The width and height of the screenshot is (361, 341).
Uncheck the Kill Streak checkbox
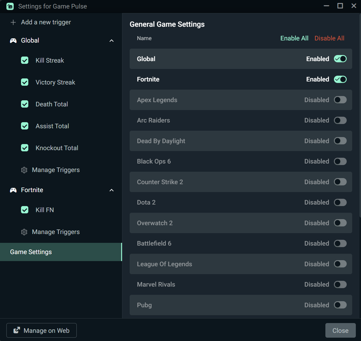tap(25, 60)
